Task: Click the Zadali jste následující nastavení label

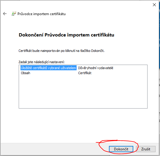Action: [42, 62]
